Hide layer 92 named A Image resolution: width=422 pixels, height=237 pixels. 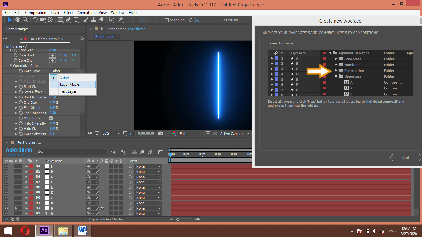click(6, 208)
